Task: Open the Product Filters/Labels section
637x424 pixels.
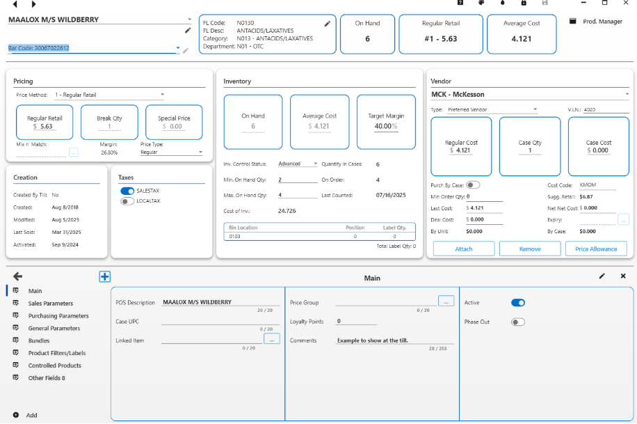Action: 57,353
